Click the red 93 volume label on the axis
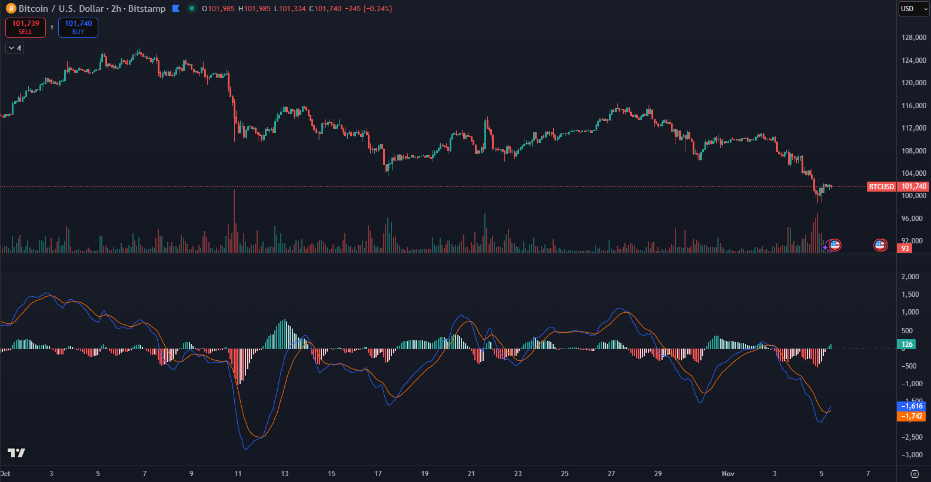 tap(905, 249)
